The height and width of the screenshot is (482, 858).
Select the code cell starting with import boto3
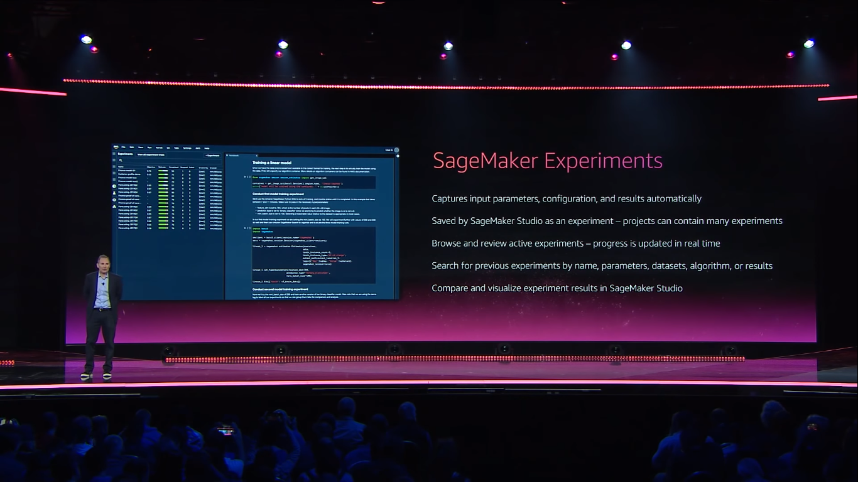(x=313, y=255)
